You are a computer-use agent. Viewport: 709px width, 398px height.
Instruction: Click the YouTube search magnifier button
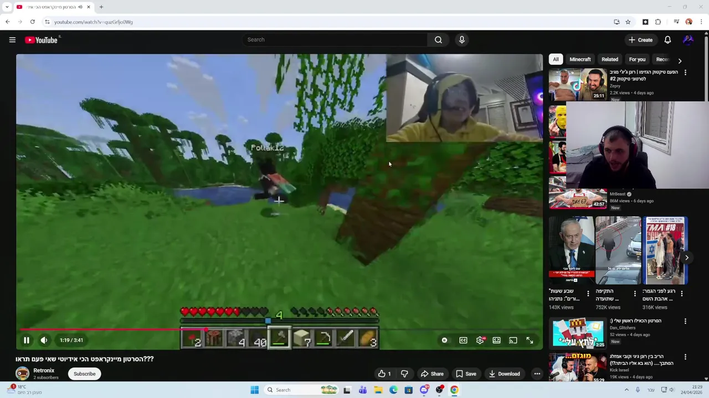pyautogui.click(x=438, y=40)
